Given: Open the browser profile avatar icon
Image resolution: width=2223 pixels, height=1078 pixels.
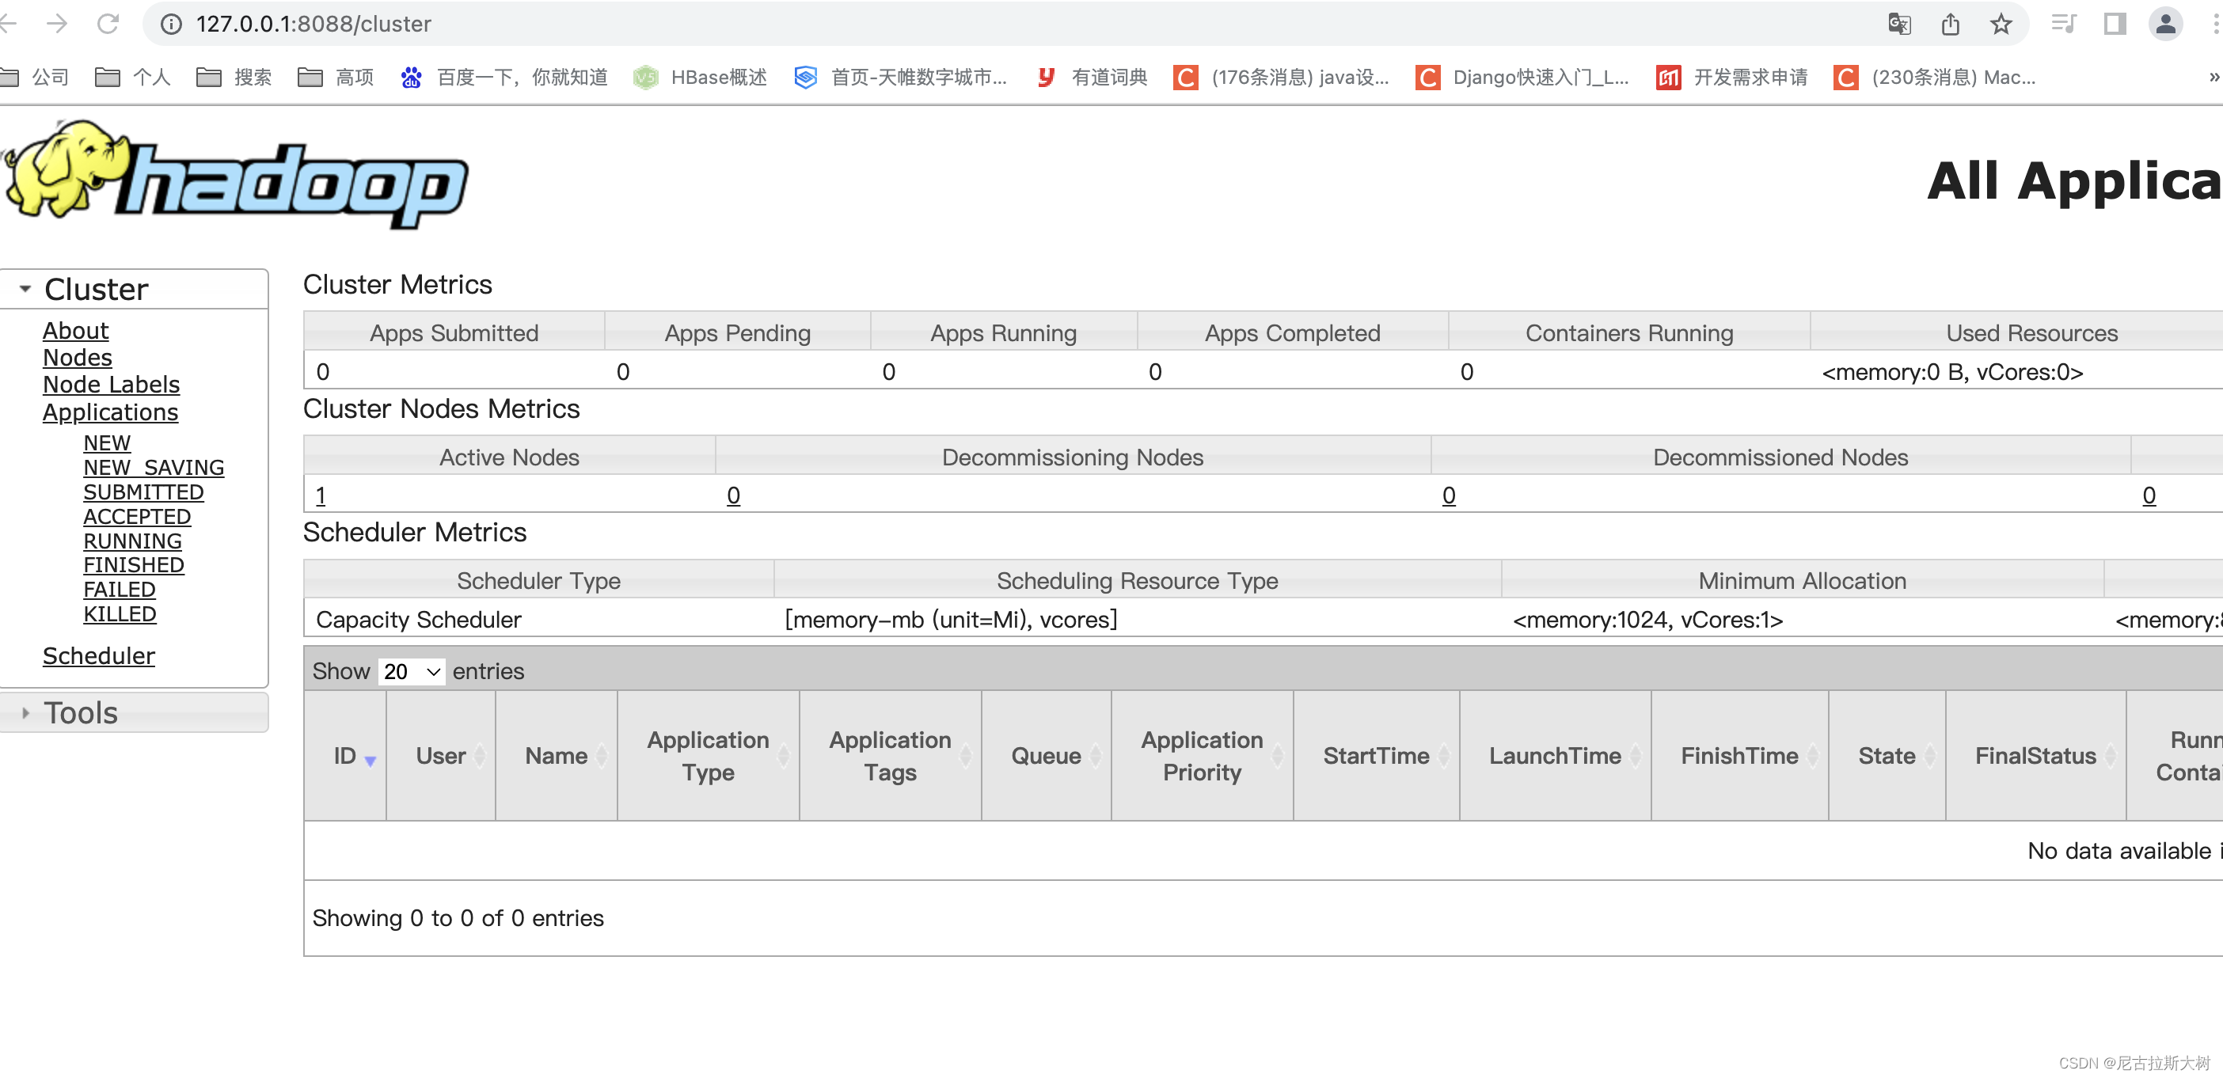Looking at the screenshot, I should (2166, 23).
